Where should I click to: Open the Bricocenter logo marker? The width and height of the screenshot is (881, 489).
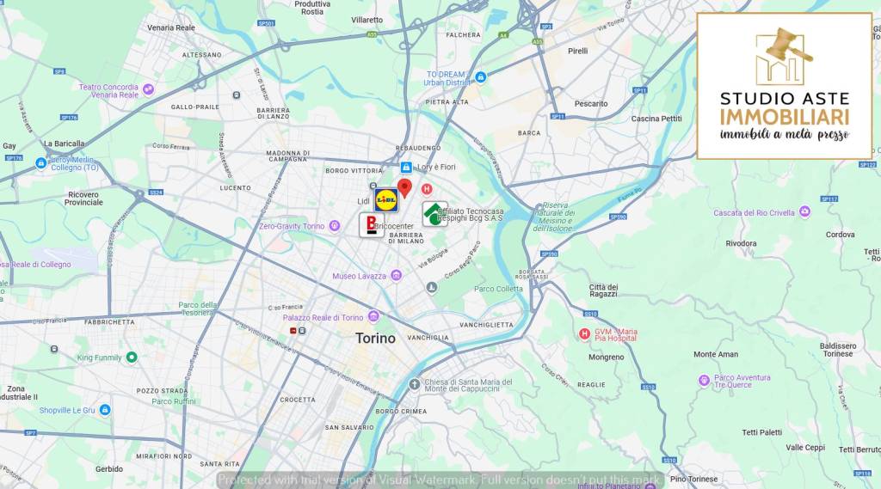point(372,224)
